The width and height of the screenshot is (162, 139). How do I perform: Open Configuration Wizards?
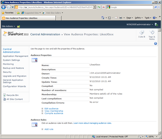15,86
